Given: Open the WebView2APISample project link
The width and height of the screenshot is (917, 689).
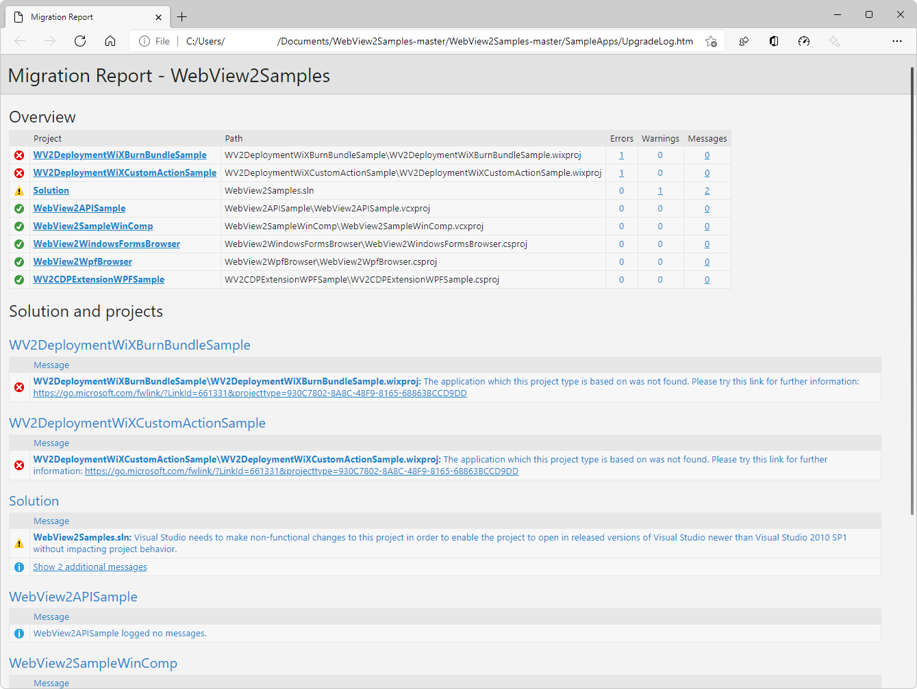Looking at the screenshot, I should click(x=79, y=208).
